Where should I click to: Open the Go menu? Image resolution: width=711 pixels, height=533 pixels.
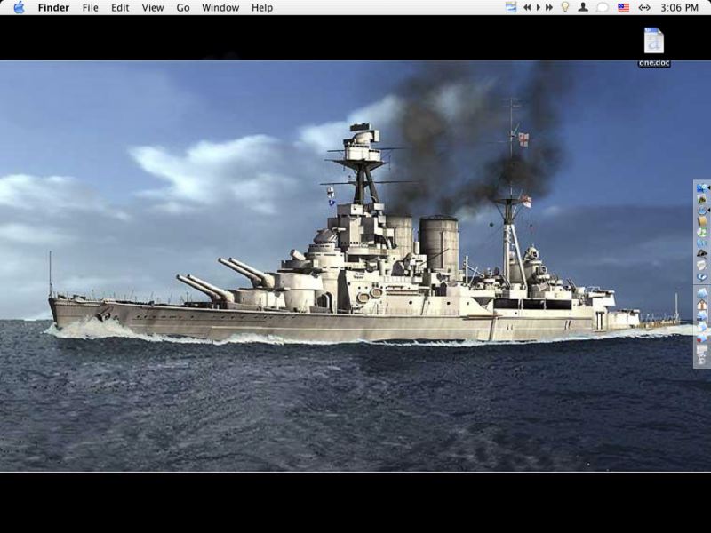point(183,7)
